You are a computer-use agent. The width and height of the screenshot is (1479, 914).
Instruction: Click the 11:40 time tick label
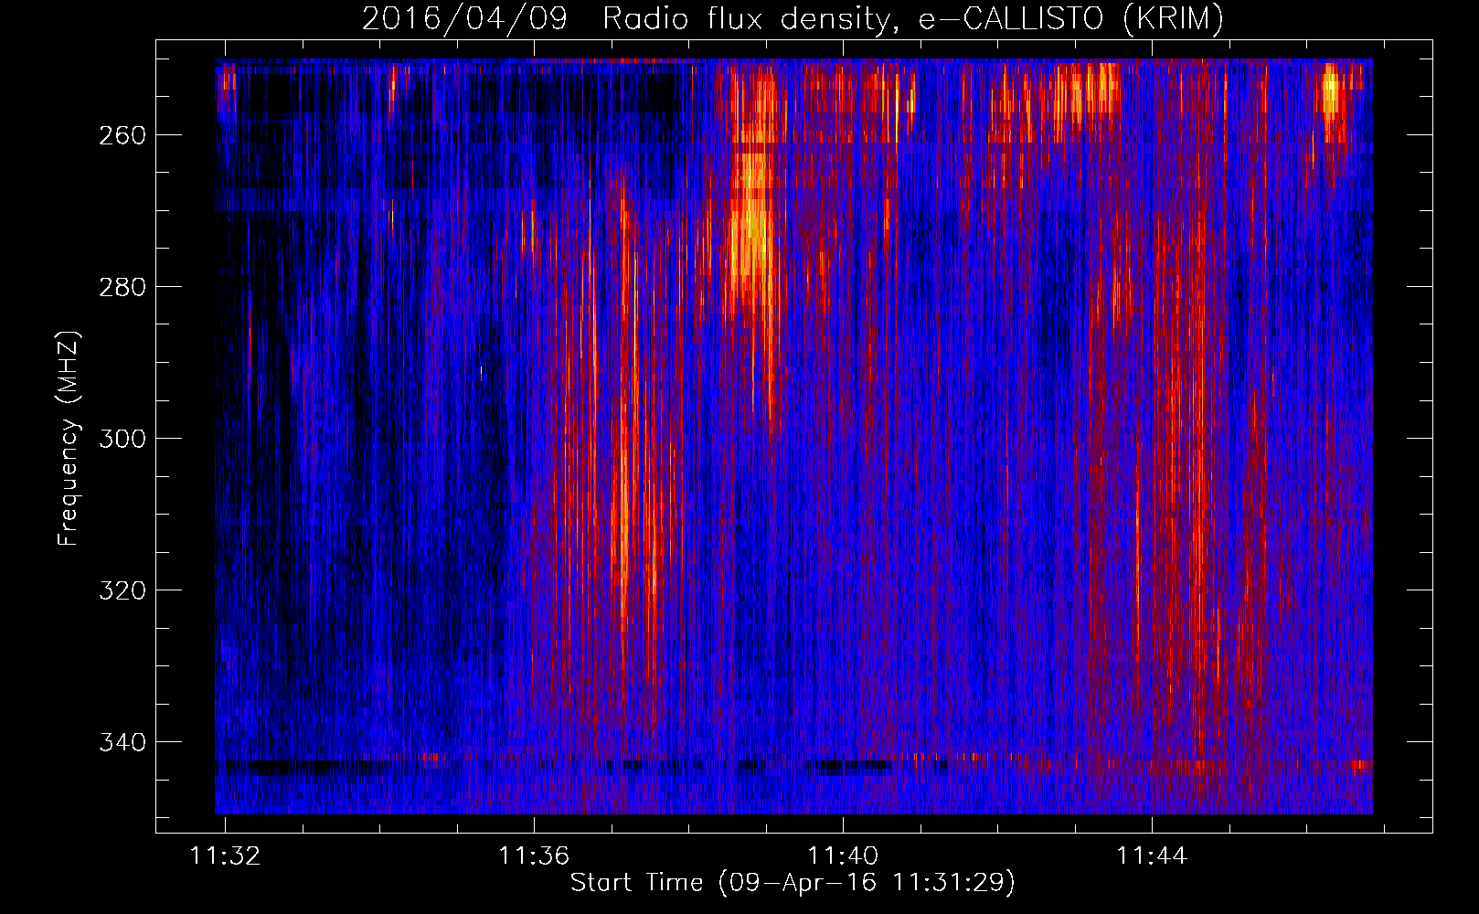843,856
